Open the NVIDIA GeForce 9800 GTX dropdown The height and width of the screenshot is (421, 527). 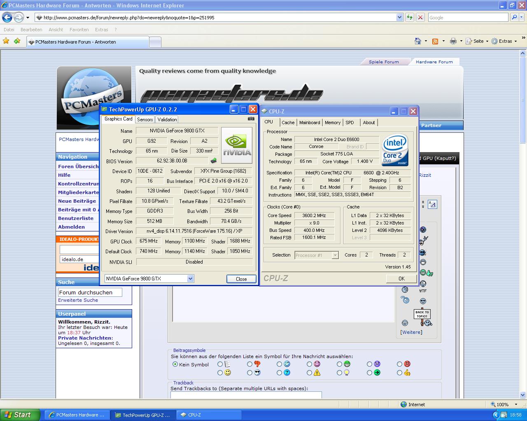tap(190, 279)
